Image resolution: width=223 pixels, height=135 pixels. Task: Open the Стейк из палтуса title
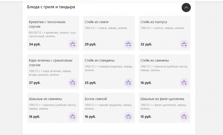pyautogui.click(x=154, y=22)
